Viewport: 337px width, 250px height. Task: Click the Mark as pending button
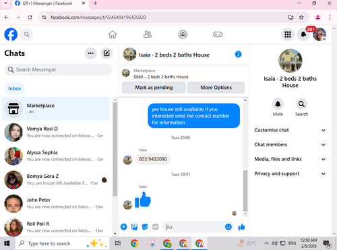click(154, 88)
